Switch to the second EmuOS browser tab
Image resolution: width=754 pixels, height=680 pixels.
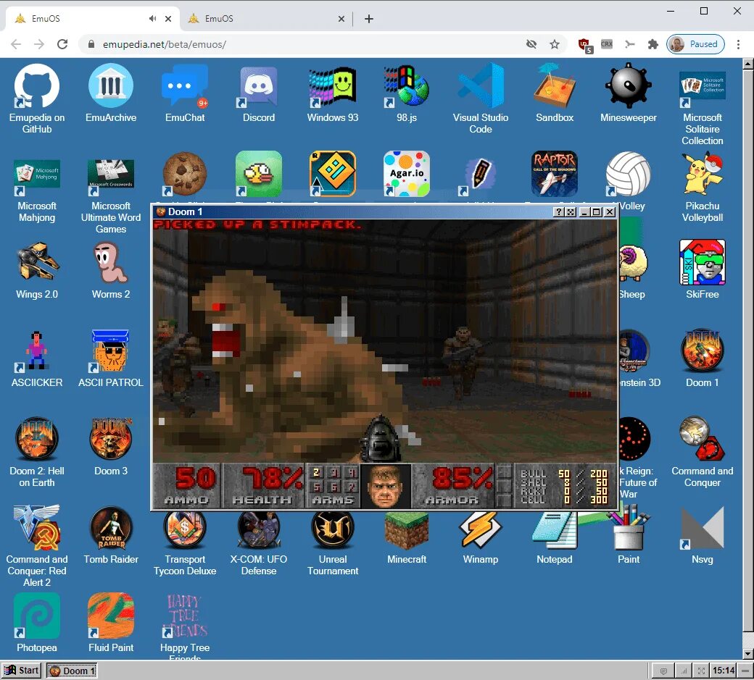point(265,19)
